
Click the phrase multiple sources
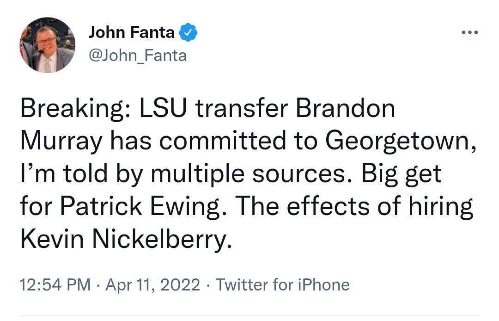[248, 174]
